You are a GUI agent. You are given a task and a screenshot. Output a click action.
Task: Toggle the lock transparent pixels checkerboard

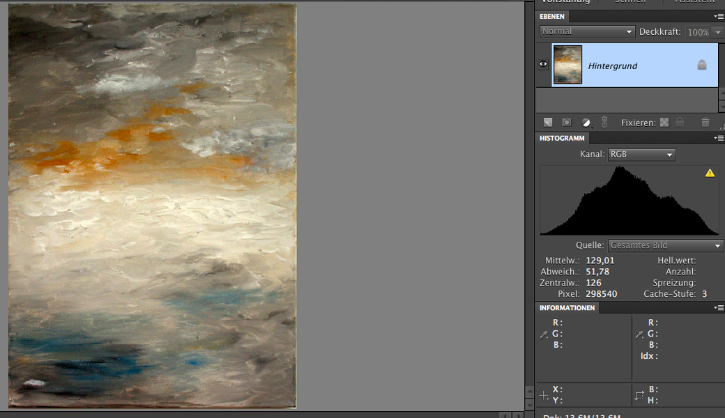664,123
